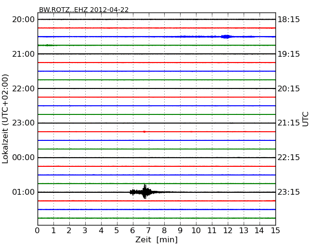
Task: Click x-axis tick label 5
Action: [x=117, y=231]
